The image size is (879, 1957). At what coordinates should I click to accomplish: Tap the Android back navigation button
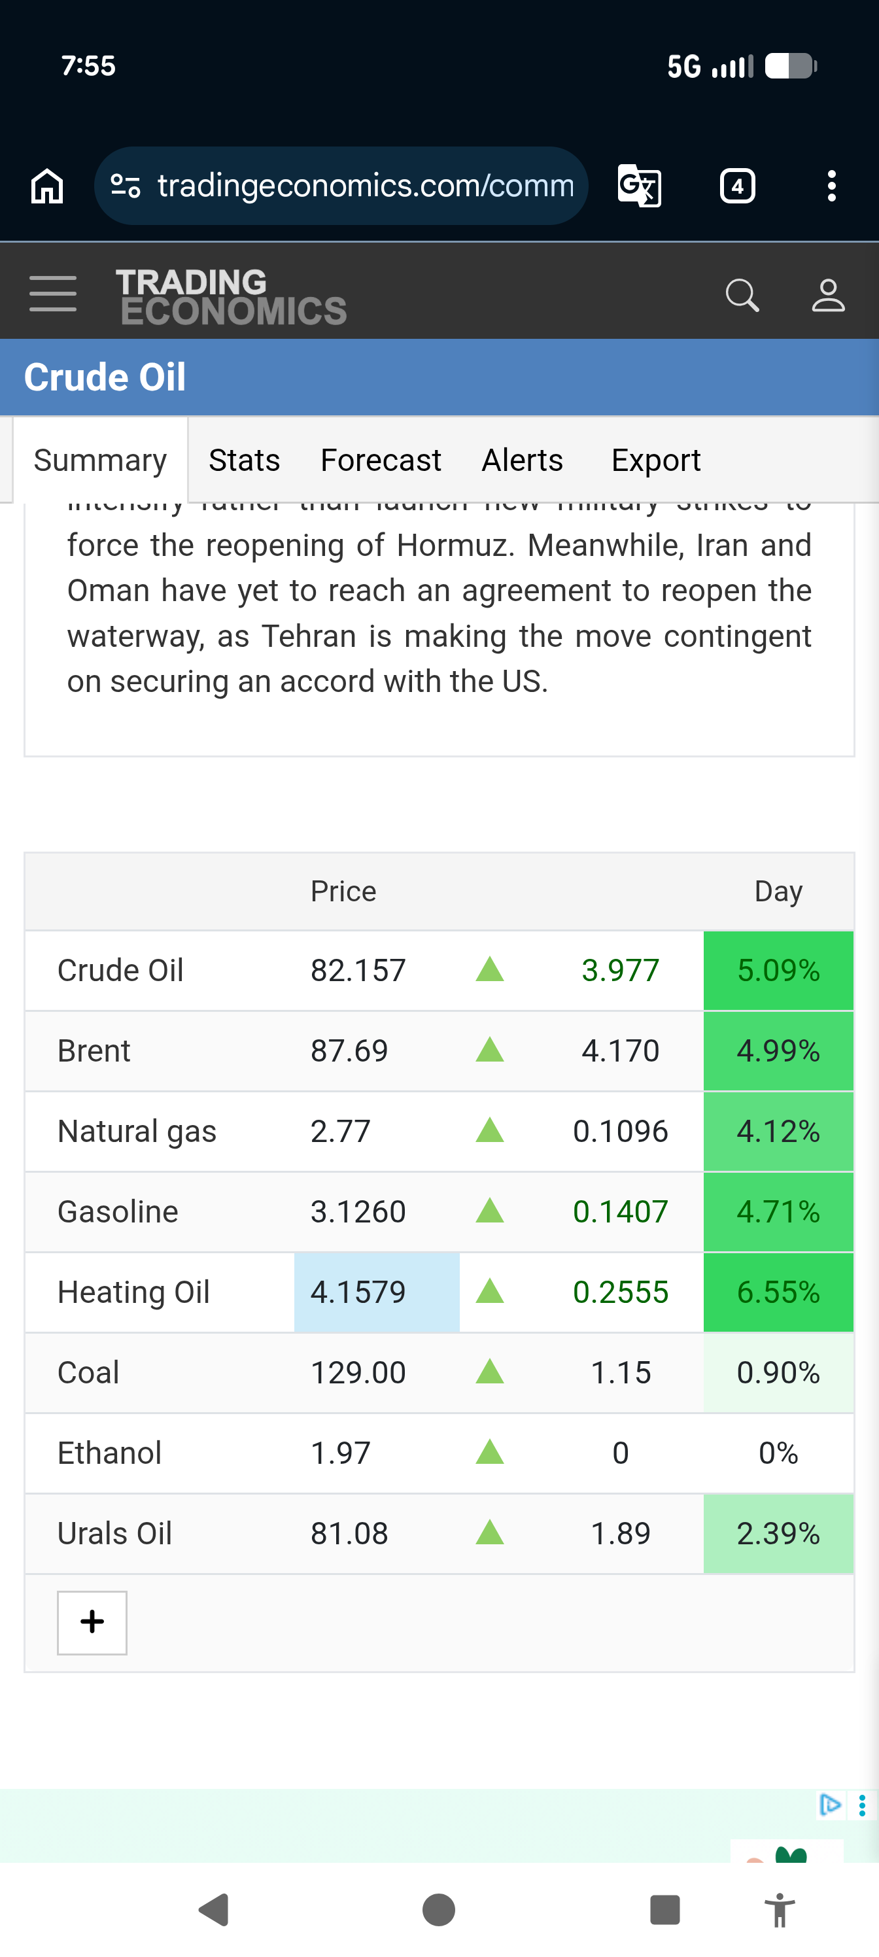(215, 1910)
